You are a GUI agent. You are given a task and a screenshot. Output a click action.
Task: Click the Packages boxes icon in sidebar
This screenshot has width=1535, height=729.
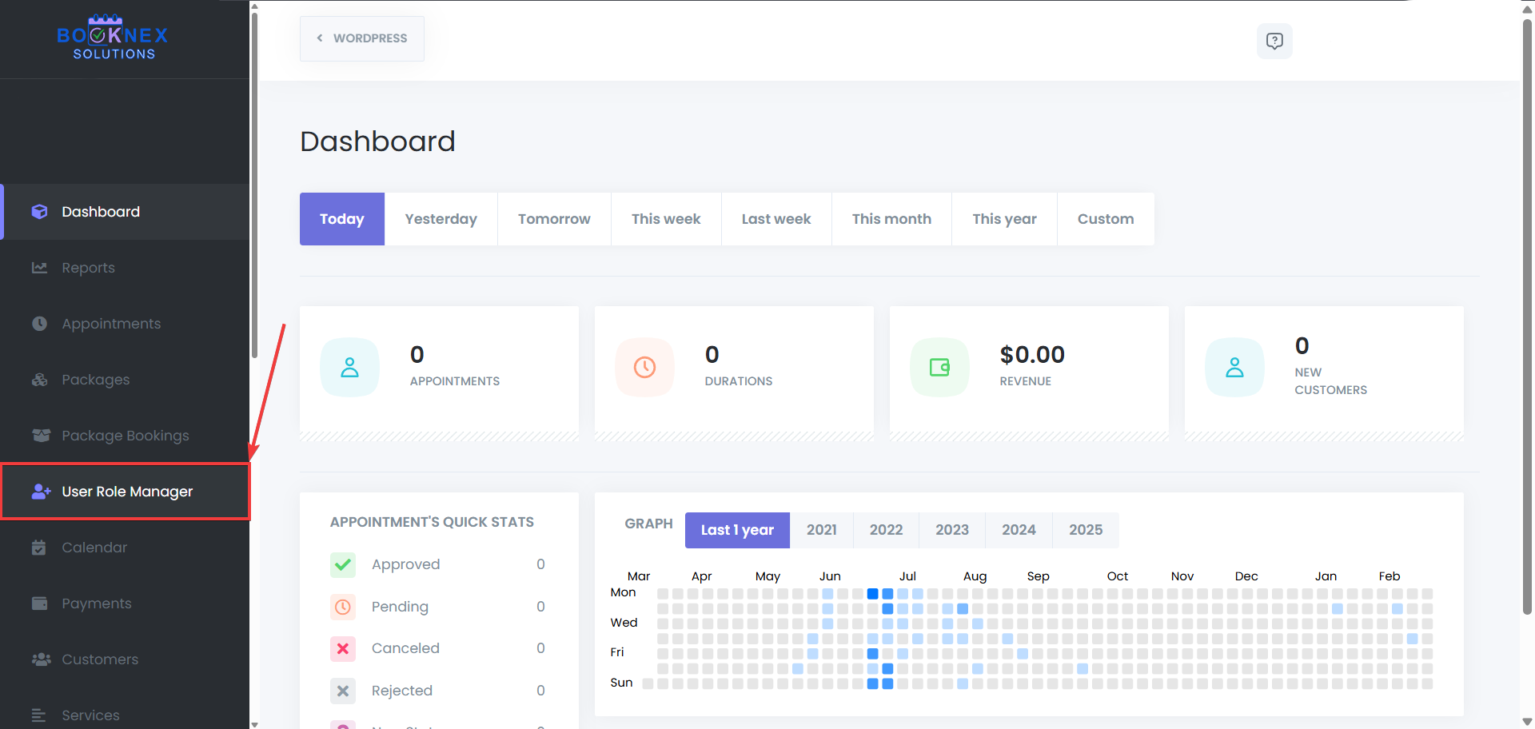point(39,380)
